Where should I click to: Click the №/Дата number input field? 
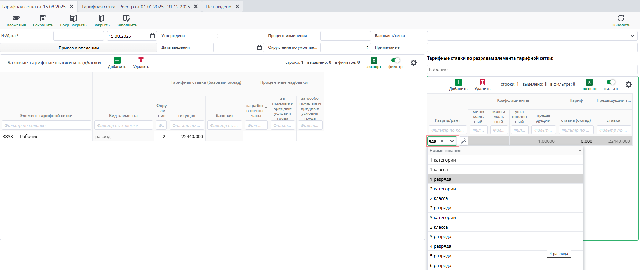coord(78,36)
